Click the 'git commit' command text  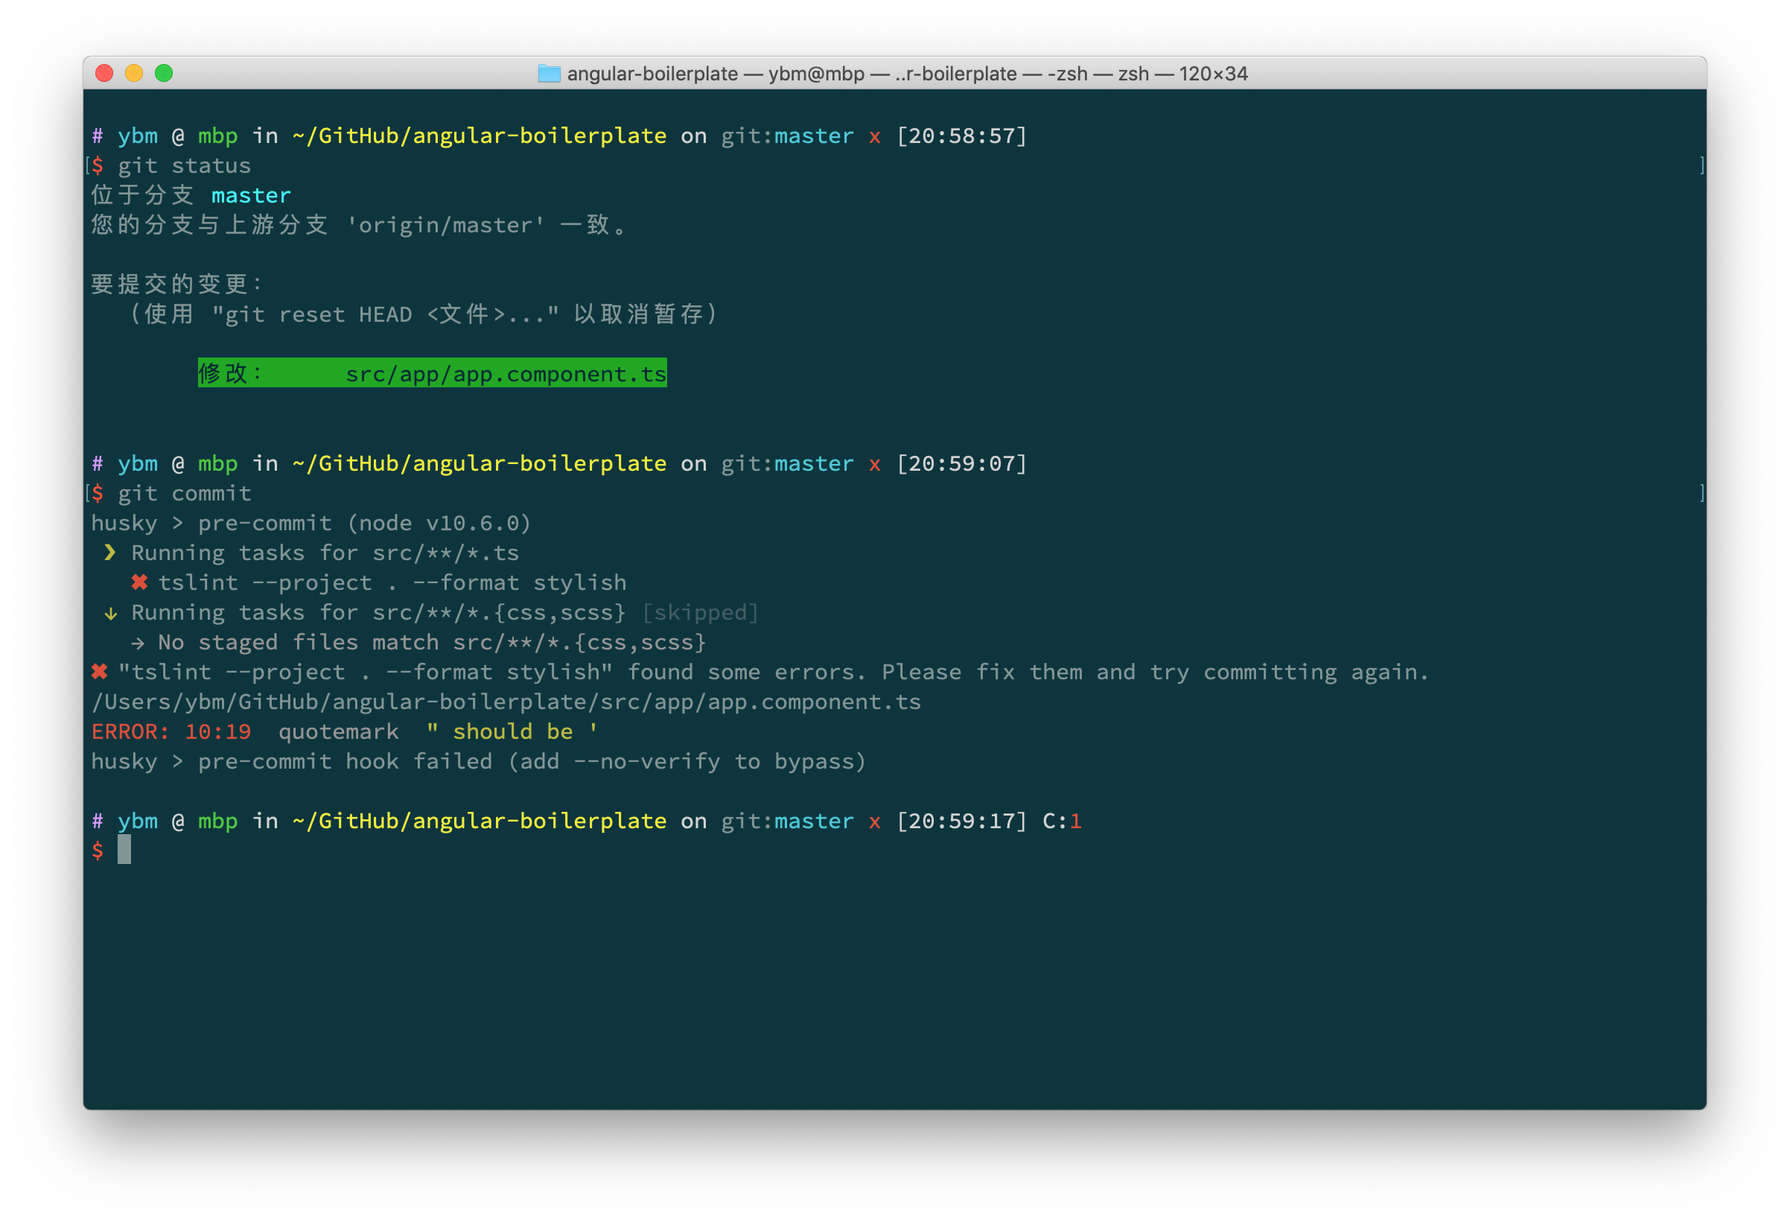[x=184, y=493]
